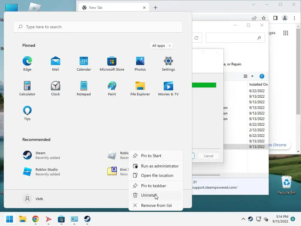Select Open file location
Viewport: 301px width, 226px height.
click(156, 175)
